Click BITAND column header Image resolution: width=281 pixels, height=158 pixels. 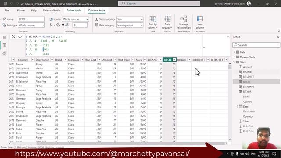point(153,60)
